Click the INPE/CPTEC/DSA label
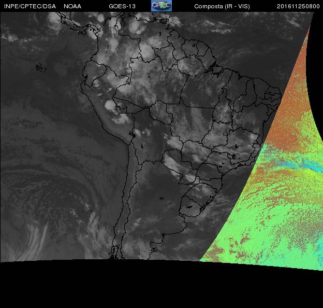Viewport: 323px width, 308px height. tap(30, 6)
